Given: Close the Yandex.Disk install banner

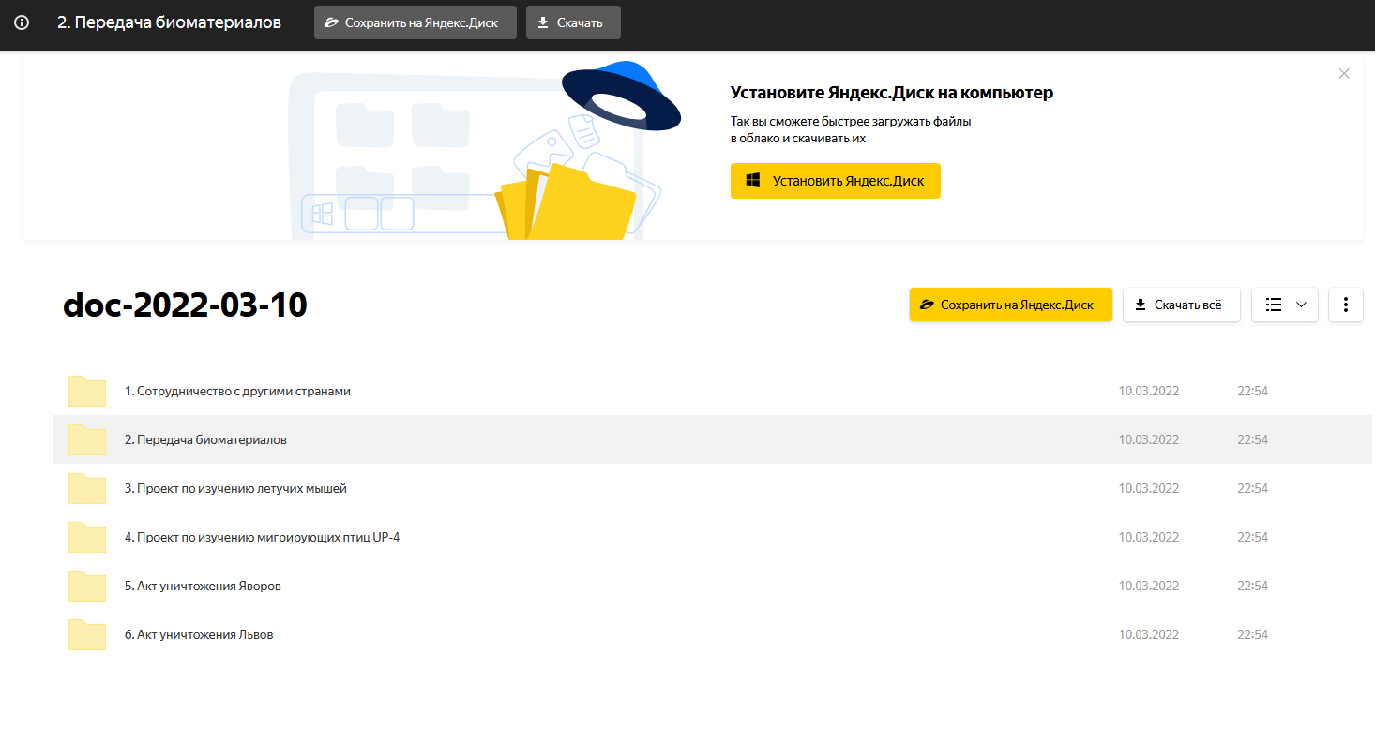Looking at the screenshot, I should coord(1344,73).
